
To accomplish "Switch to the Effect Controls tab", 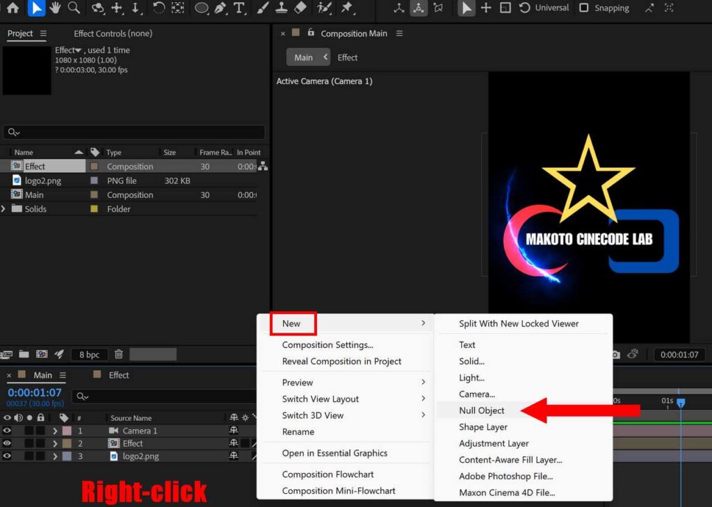I will point(113,33).
